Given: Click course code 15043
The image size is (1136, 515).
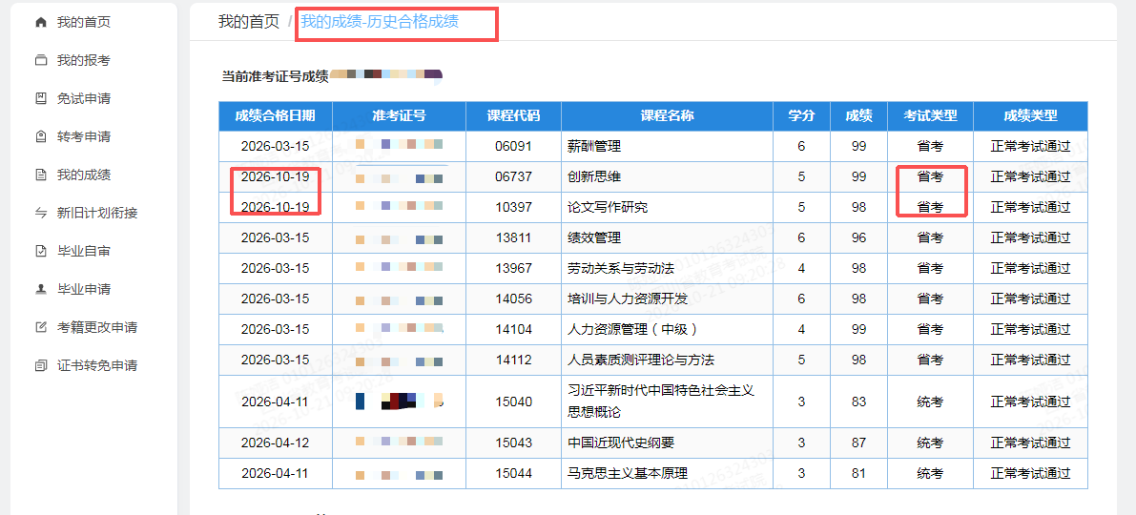Looking at the screenshot, I should [514, 443].
